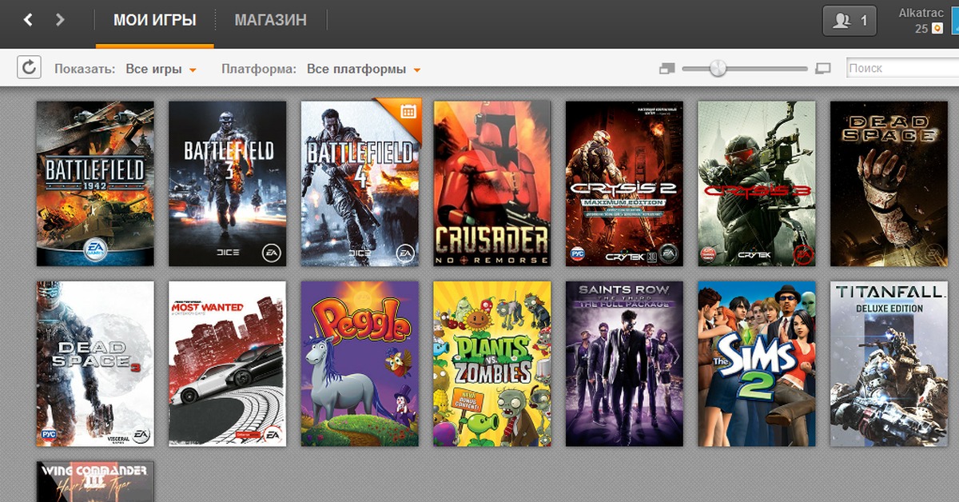Image resolution: width=959 pixels, height=502 pixels.
Task: Switch to the Магазин tab
Action: (270, 21)
